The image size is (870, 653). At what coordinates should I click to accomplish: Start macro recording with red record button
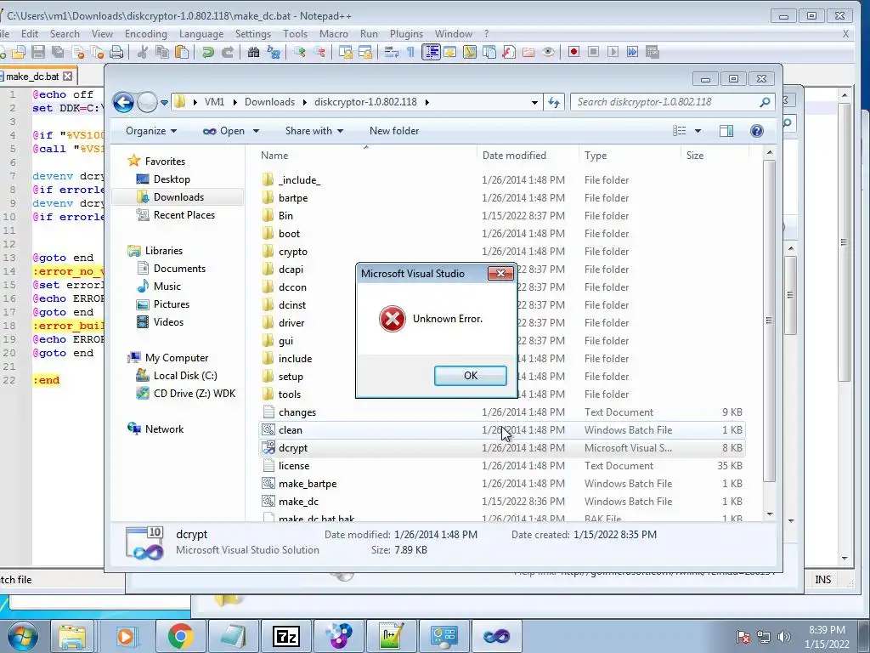point(573,52)
